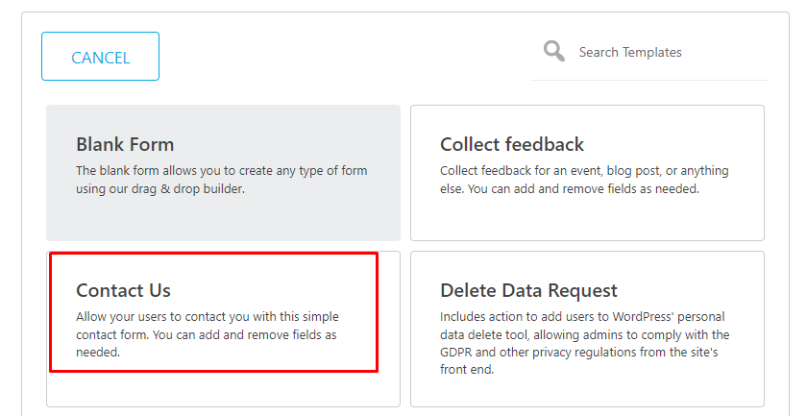Click the 'Search Templates' placeholder text

(630, 53)
